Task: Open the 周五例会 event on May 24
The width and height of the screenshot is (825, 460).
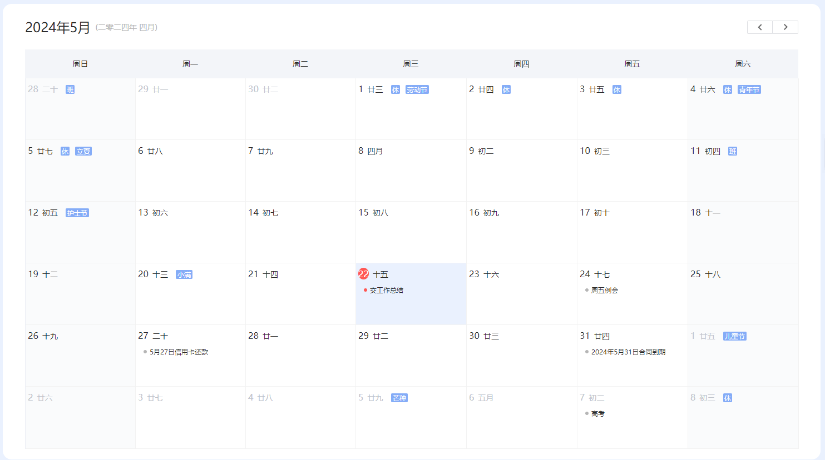Action: point(605,291)
